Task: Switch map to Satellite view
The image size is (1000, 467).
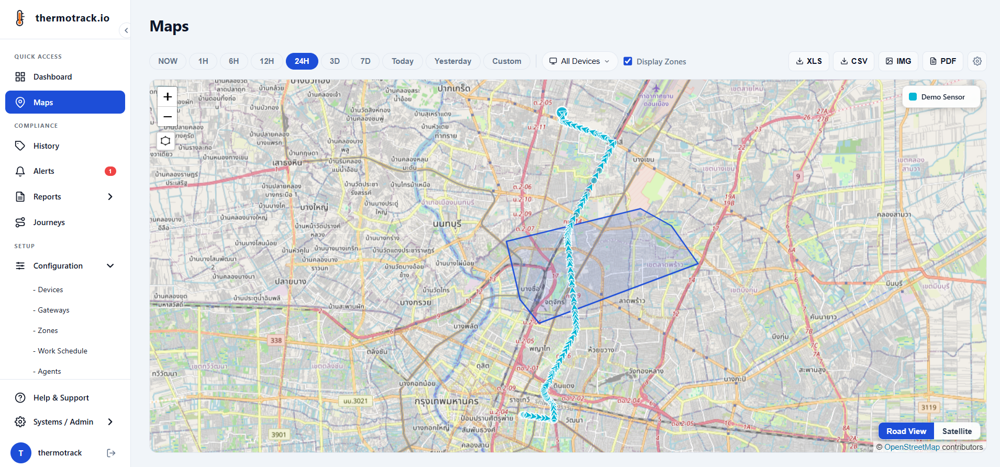Action: coord(957,431)
